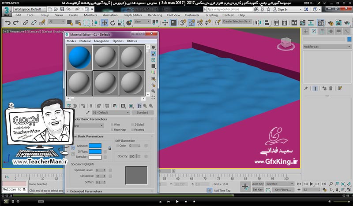The width and height of the screenshot is (353, 206).
Task: Enable the 2-Sided checkbox
Action: click(x=132, y=125)
